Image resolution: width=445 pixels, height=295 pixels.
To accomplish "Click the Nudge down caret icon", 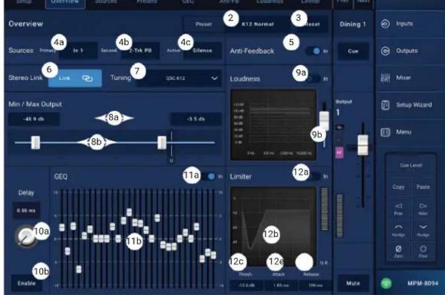I will coord(423,227).
